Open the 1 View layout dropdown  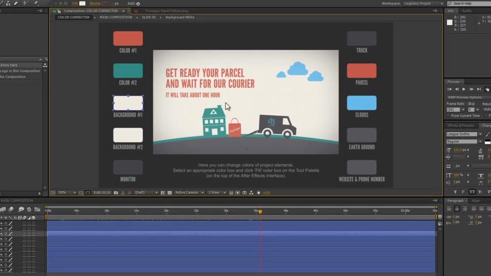217,193
